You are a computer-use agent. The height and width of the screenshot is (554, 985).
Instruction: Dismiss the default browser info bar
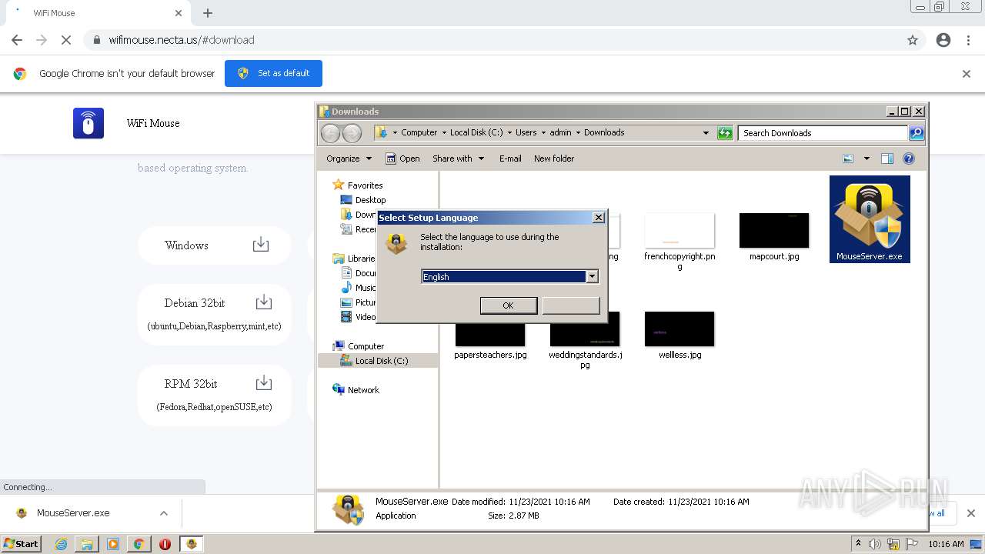967,74
